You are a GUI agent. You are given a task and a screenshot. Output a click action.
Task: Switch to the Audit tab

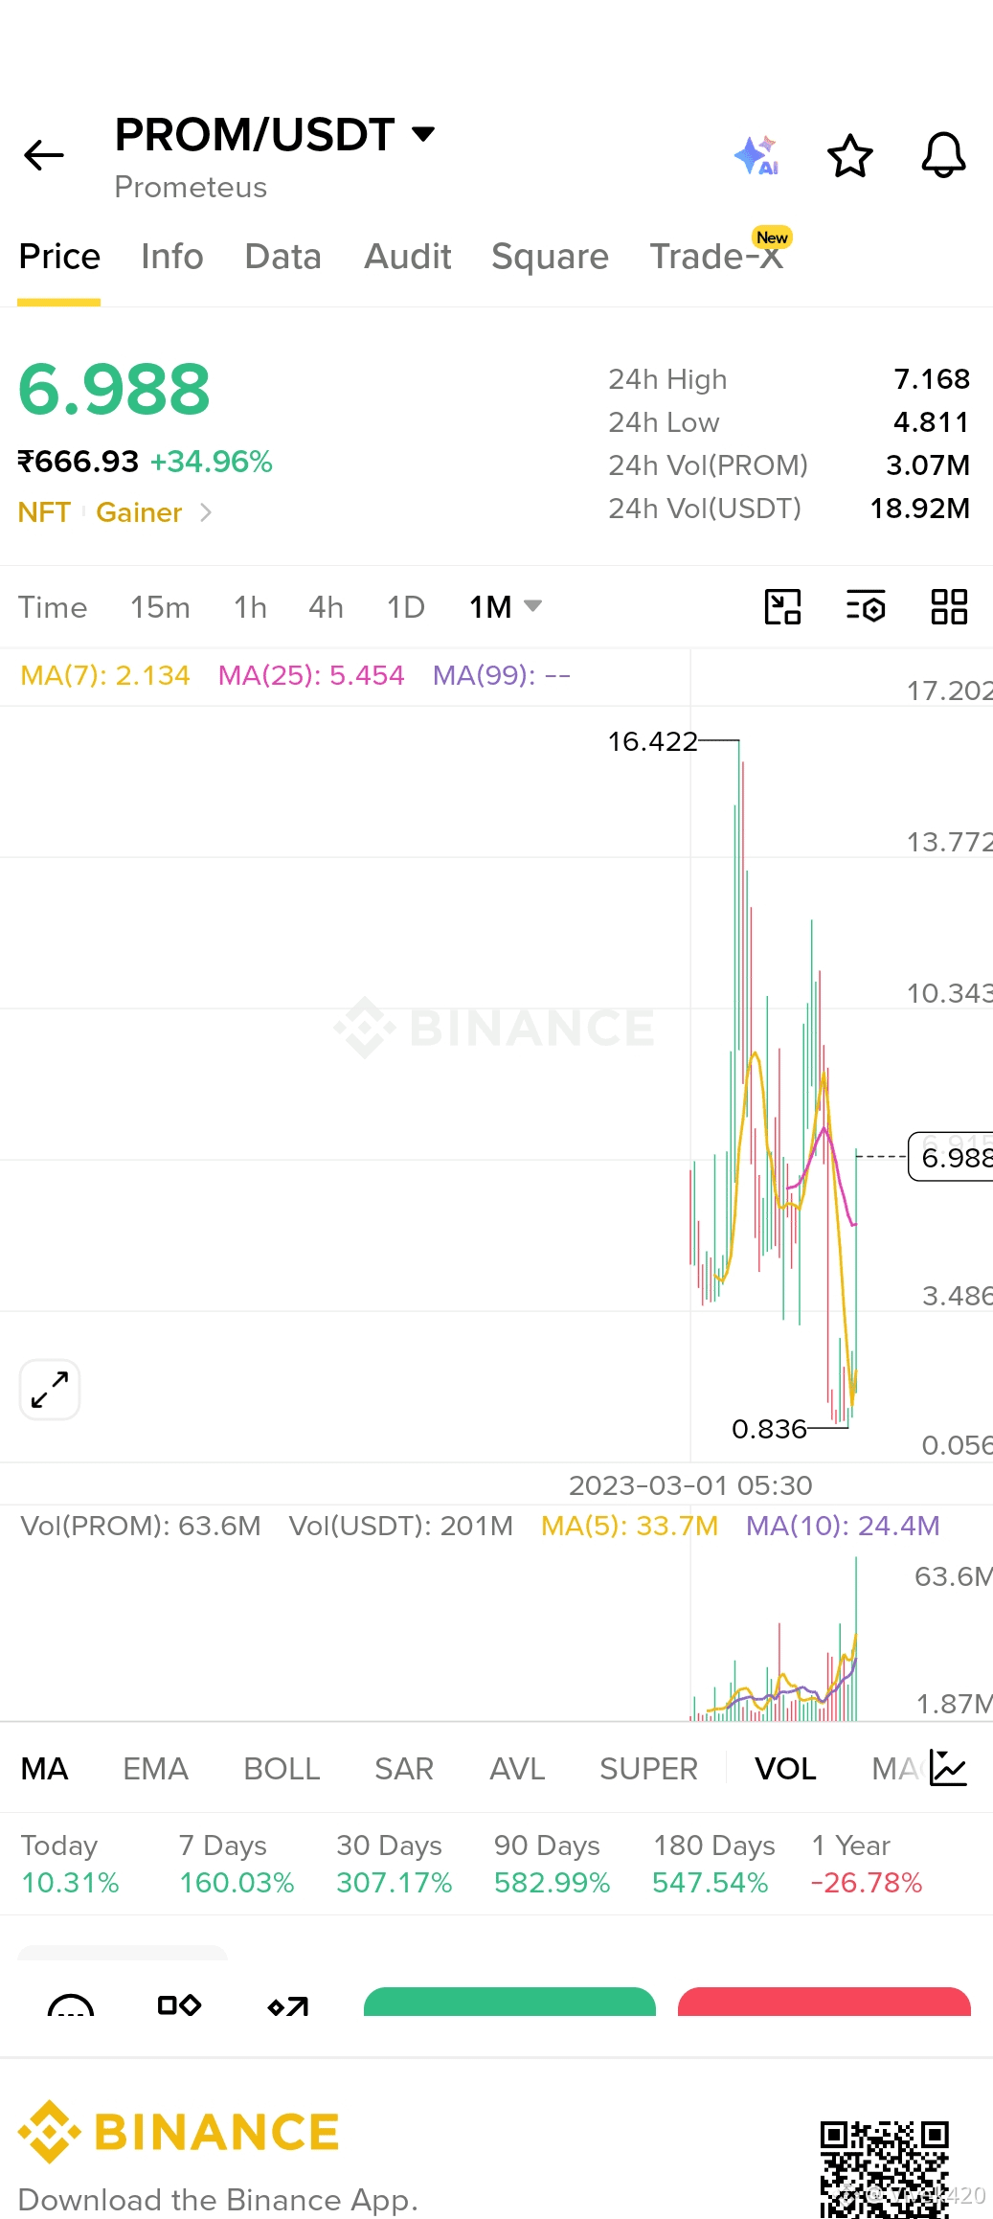(x=408, y=257)
